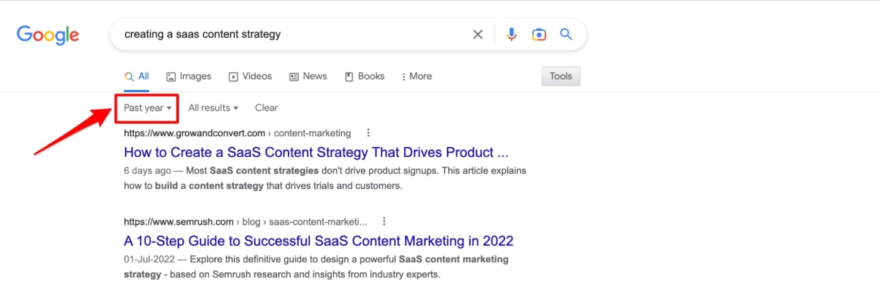This screenshot has height=293, width=880.
Task: Open the 'A 10-Step Guide to Successful SaaS' result
Action: (319, 241)
